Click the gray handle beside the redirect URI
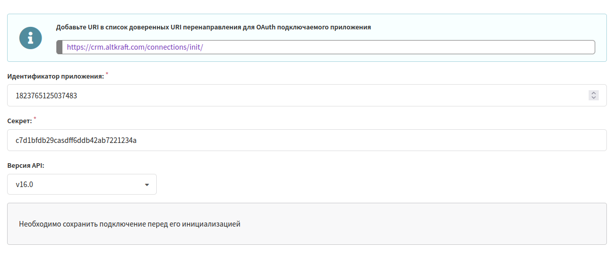 point(59,47)
